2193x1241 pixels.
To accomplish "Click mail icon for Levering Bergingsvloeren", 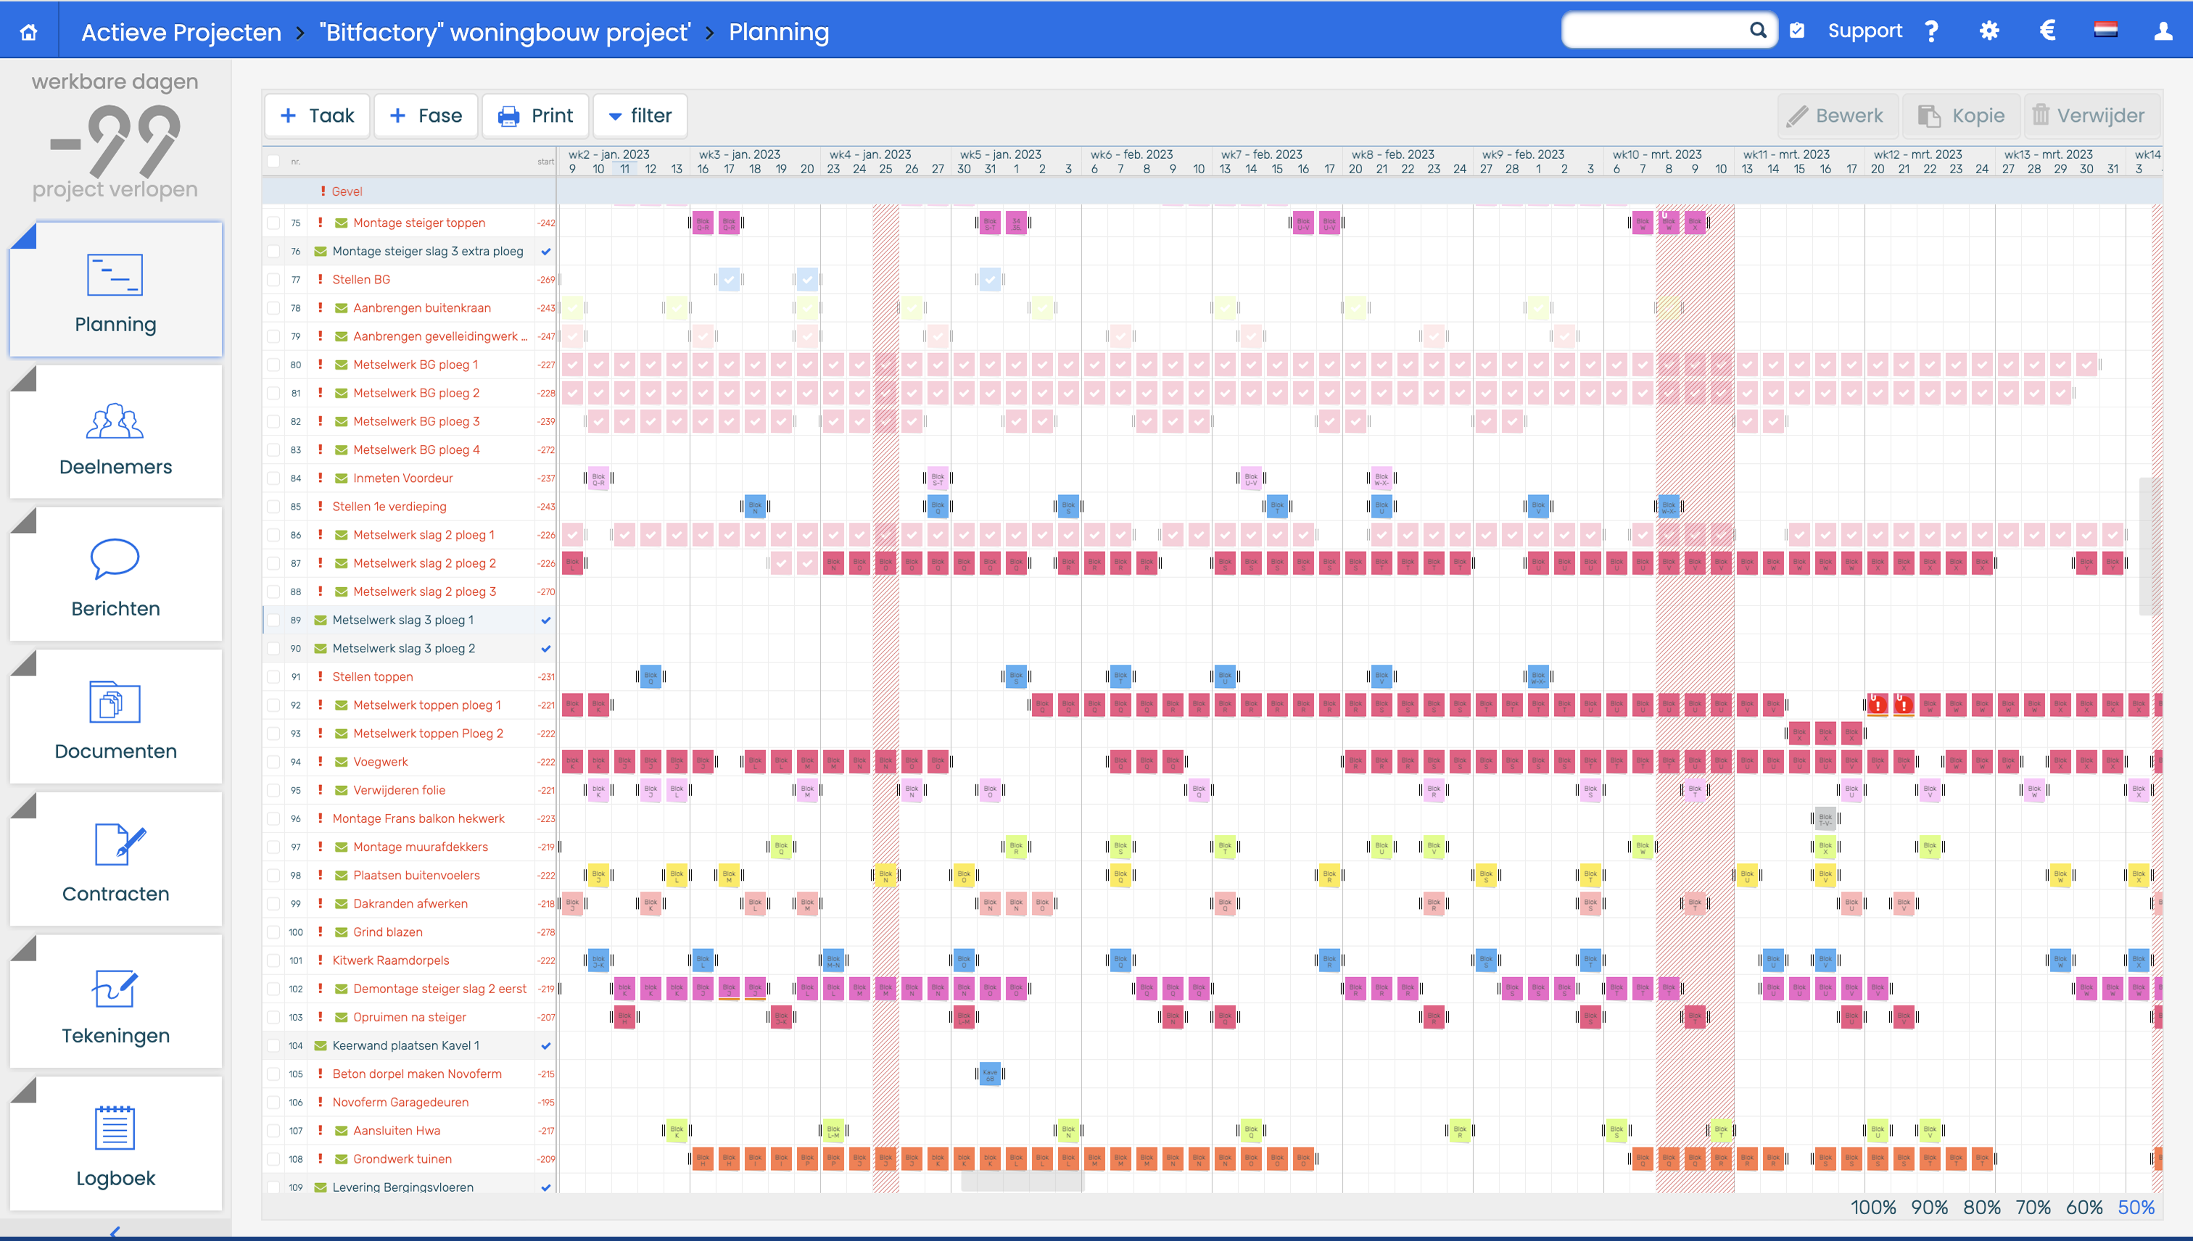I will click(x=321, y=1187).
